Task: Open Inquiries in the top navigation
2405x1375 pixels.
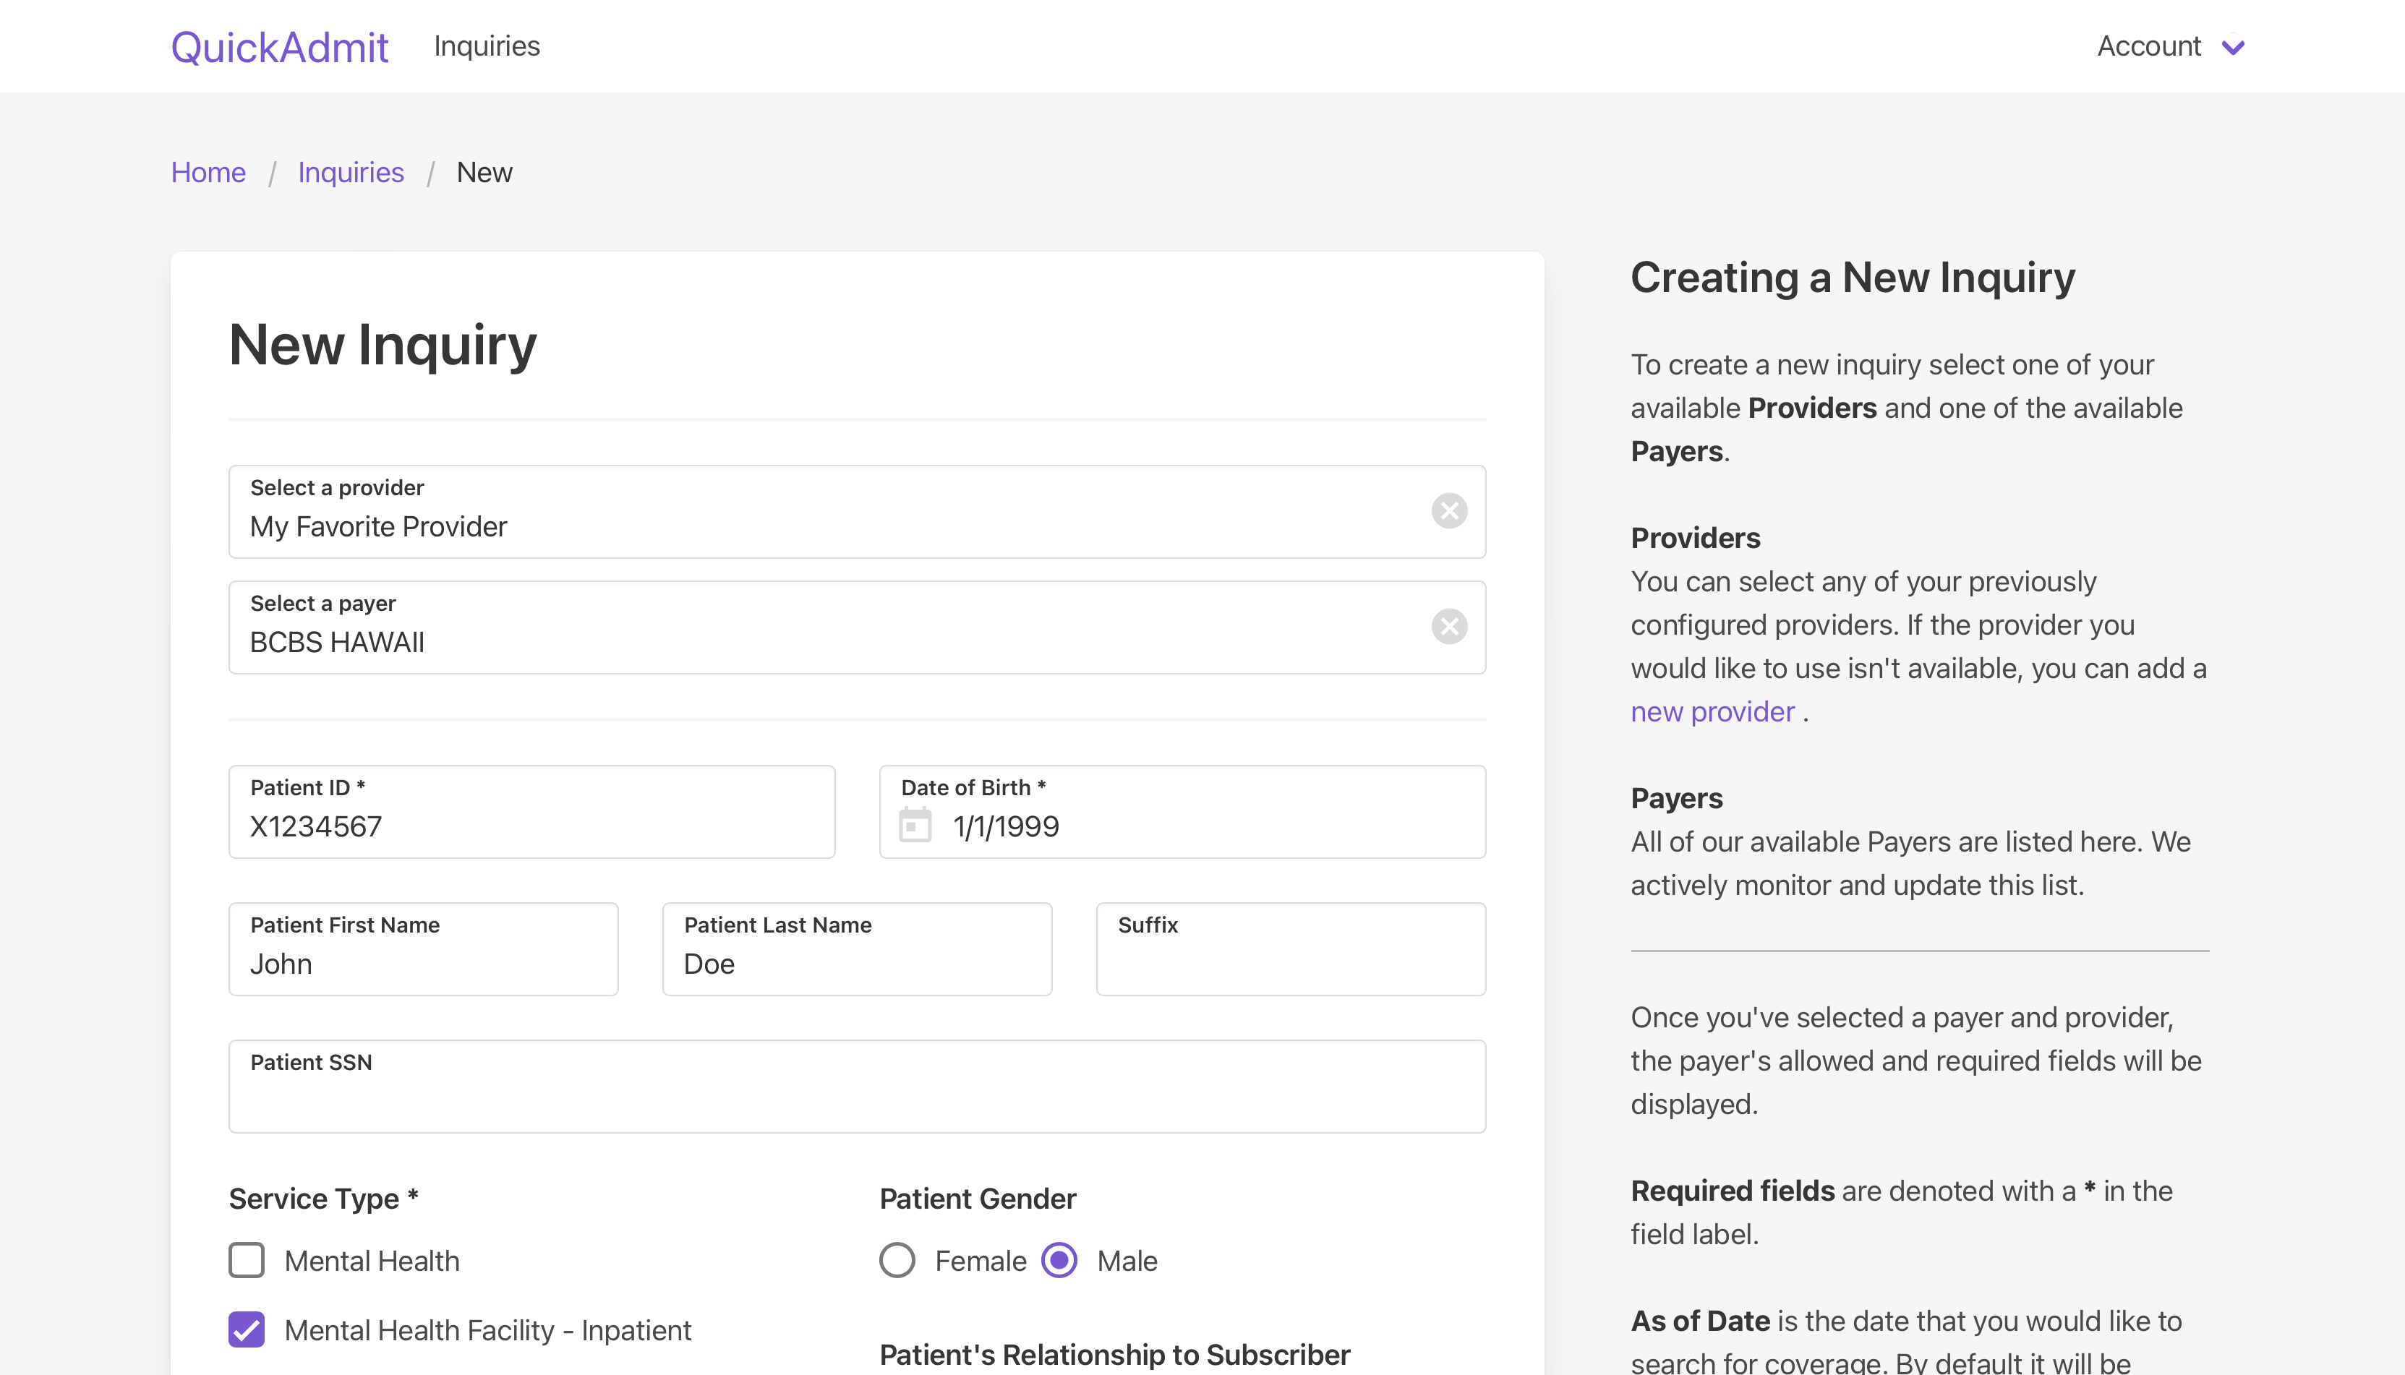Action: pyautogui.click(x=487, y=46)
